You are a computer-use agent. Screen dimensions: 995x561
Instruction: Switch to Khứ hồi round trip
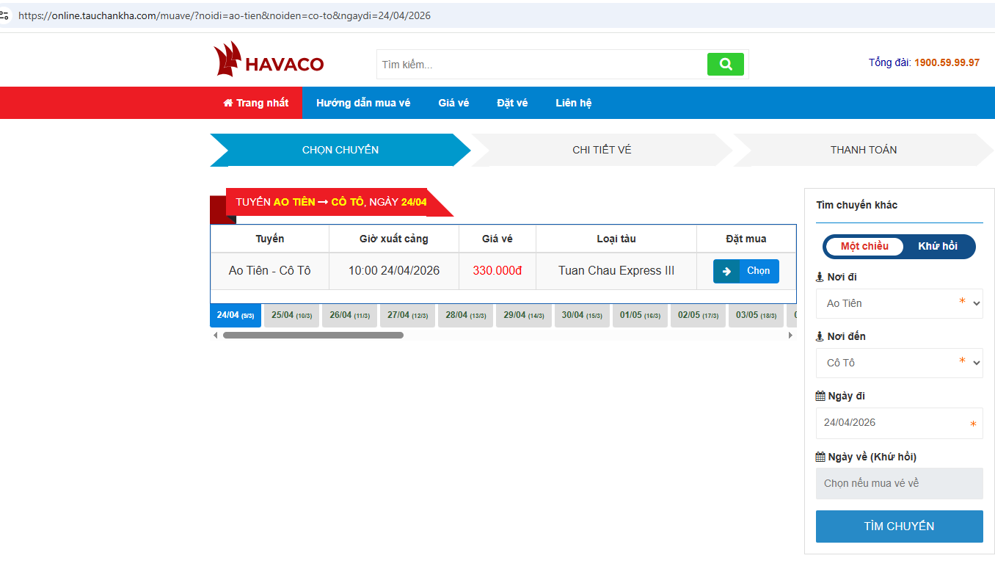(937, 247)
